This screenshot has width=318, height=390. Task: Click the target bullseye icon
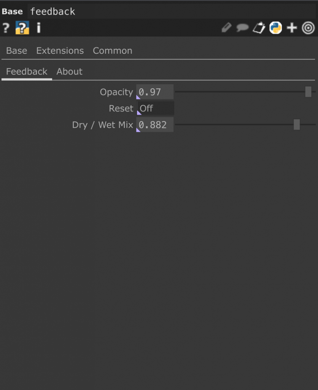(308, 27)
